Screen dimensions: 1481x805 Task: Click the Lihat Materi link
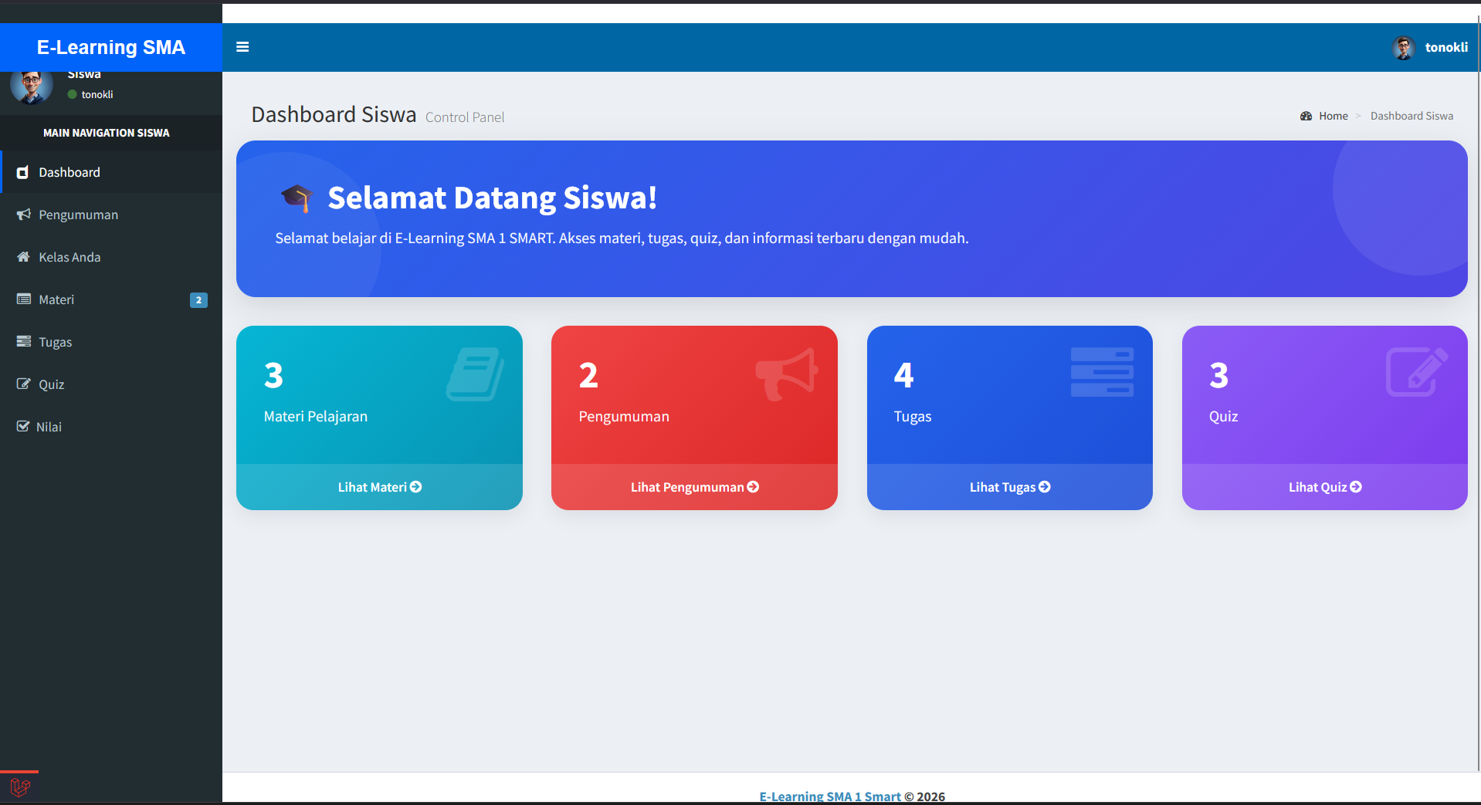pyautogui.click(x=379, y=487)
